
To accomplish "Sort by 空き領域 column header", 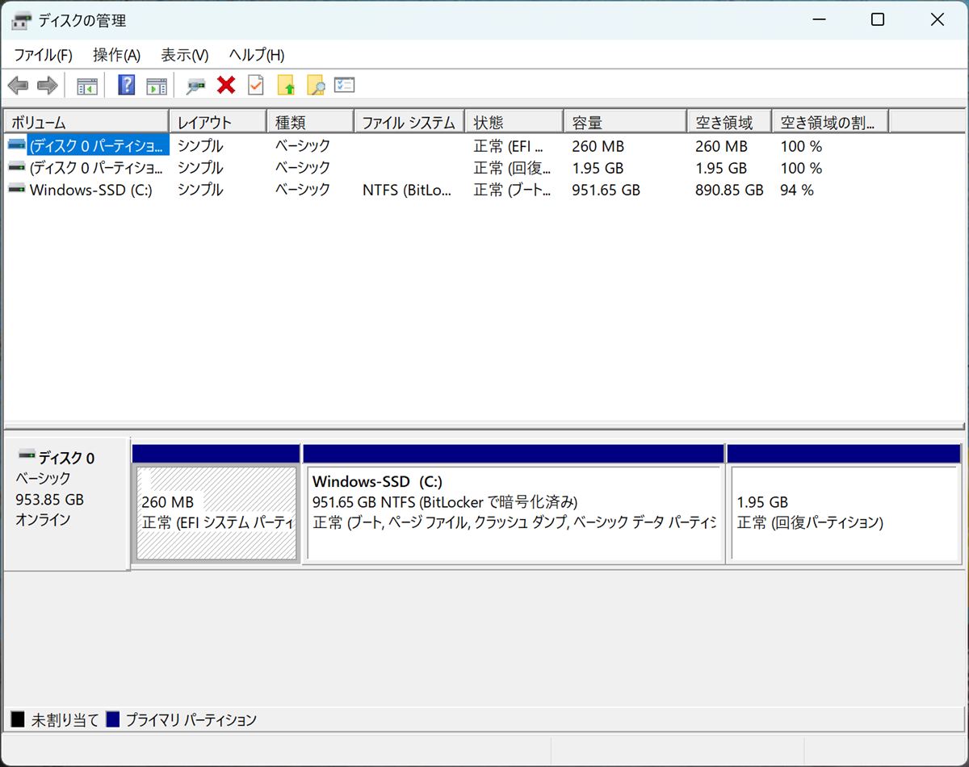I will pyautogui.click(x=729, y=122).
